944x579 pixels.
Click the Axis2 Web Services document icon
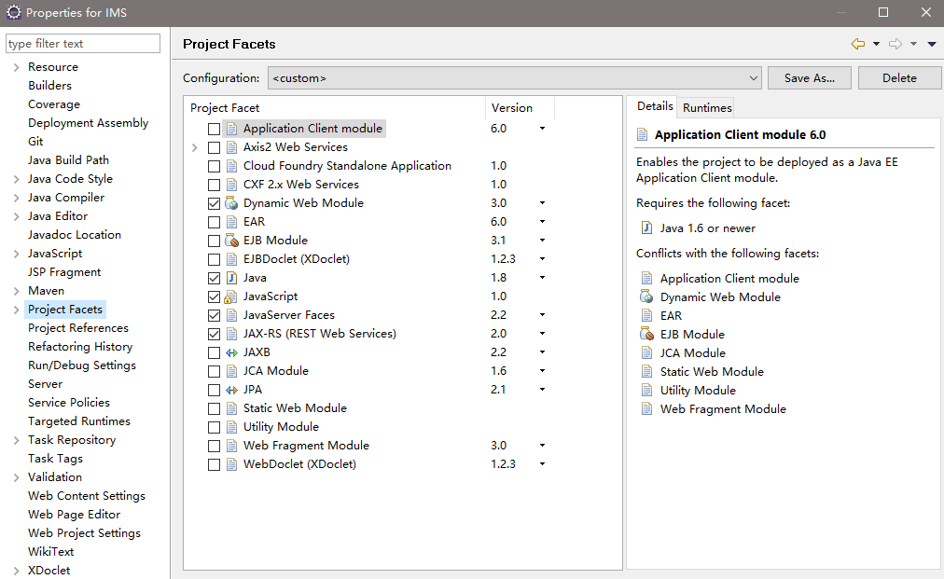[231, 147]
